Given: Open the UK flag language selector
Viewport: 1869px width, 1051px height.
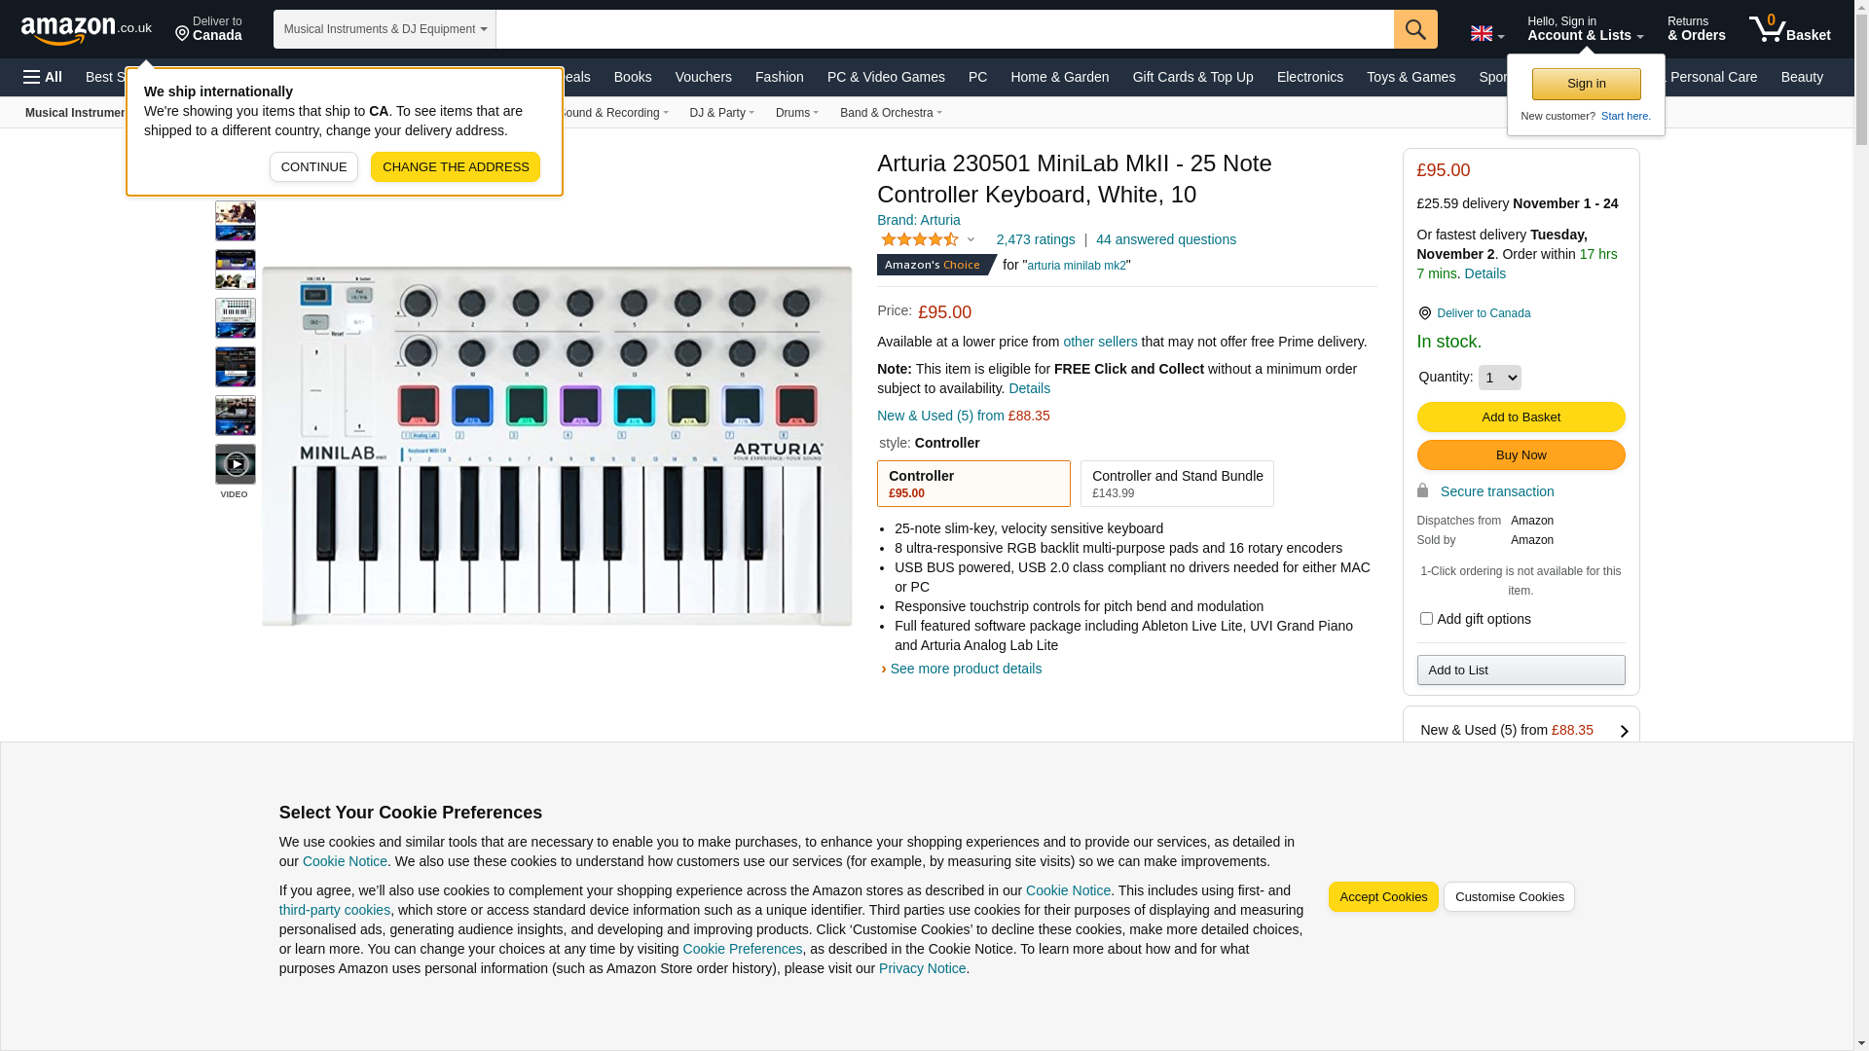Looking at the screenshot, I should click(x=1486, y=33).
